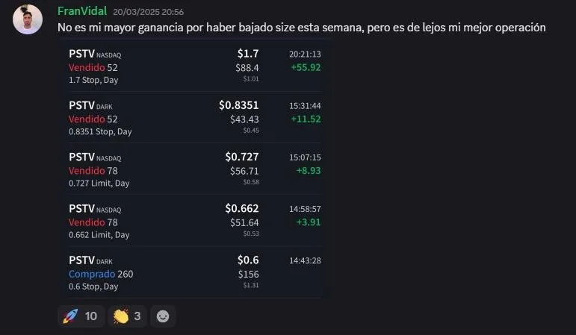Open the embedded trades screenshot image
The height and width of the screenshot is (335, 576).
(x=196, y=169)
